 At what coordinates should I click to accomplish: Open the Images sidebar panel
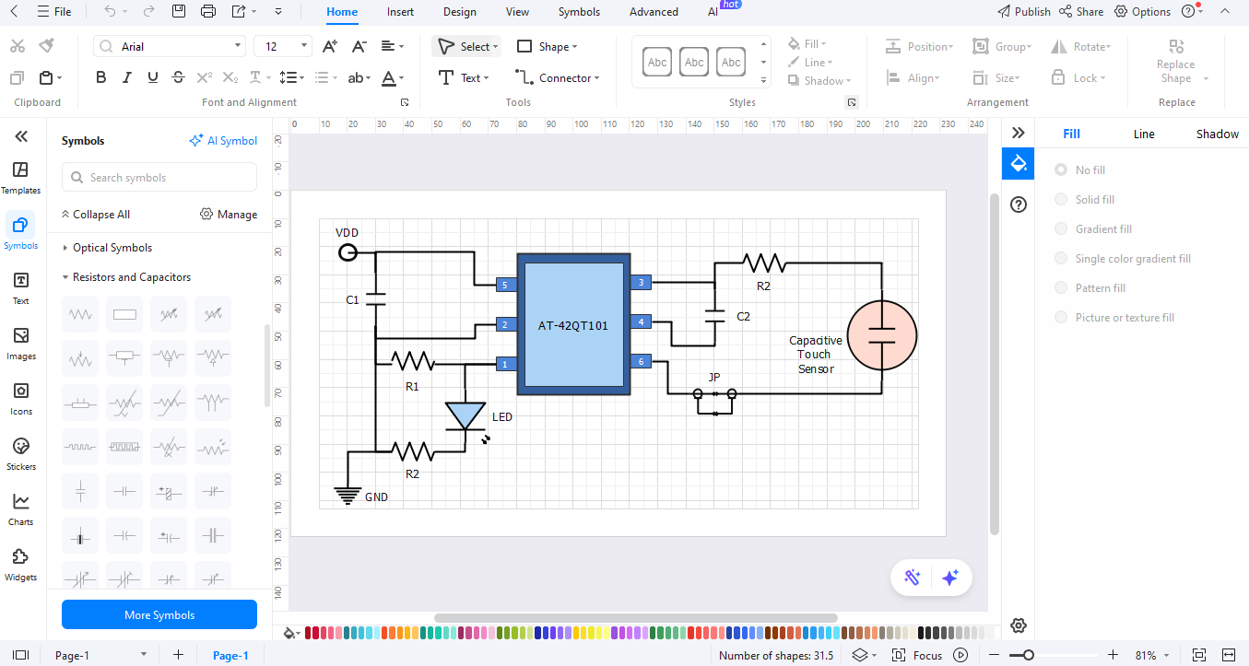20,344
